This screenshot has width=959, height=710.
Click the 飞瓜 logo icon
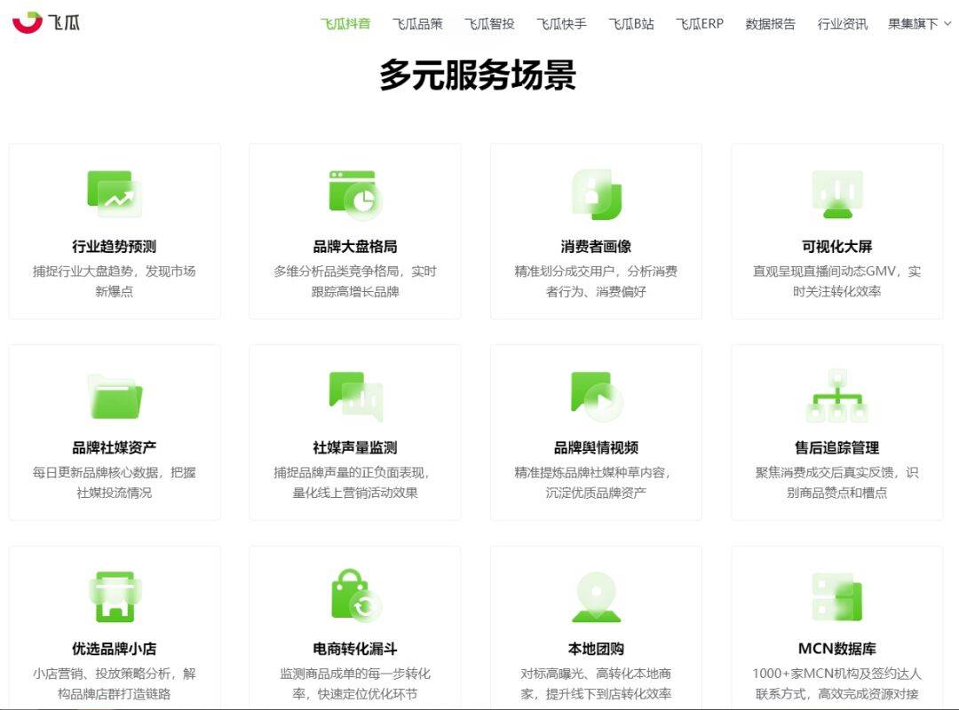point(28,22)
